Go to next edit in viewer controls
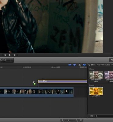This screenshot has height=122, width=113. pos(15,55)
